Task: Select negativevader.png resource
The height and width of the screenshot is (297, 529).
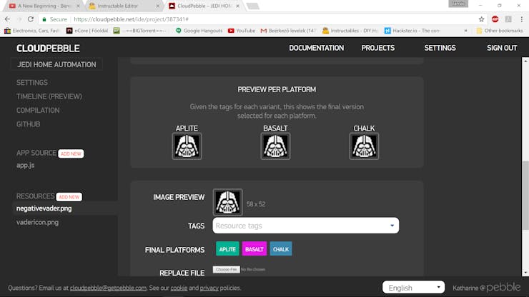Action: pos(44,208)
